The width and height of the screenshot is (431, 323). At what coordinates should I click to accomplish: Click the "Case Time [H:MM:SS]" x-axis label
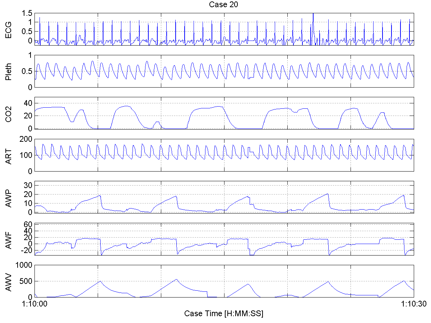click(x=224, y=313)
